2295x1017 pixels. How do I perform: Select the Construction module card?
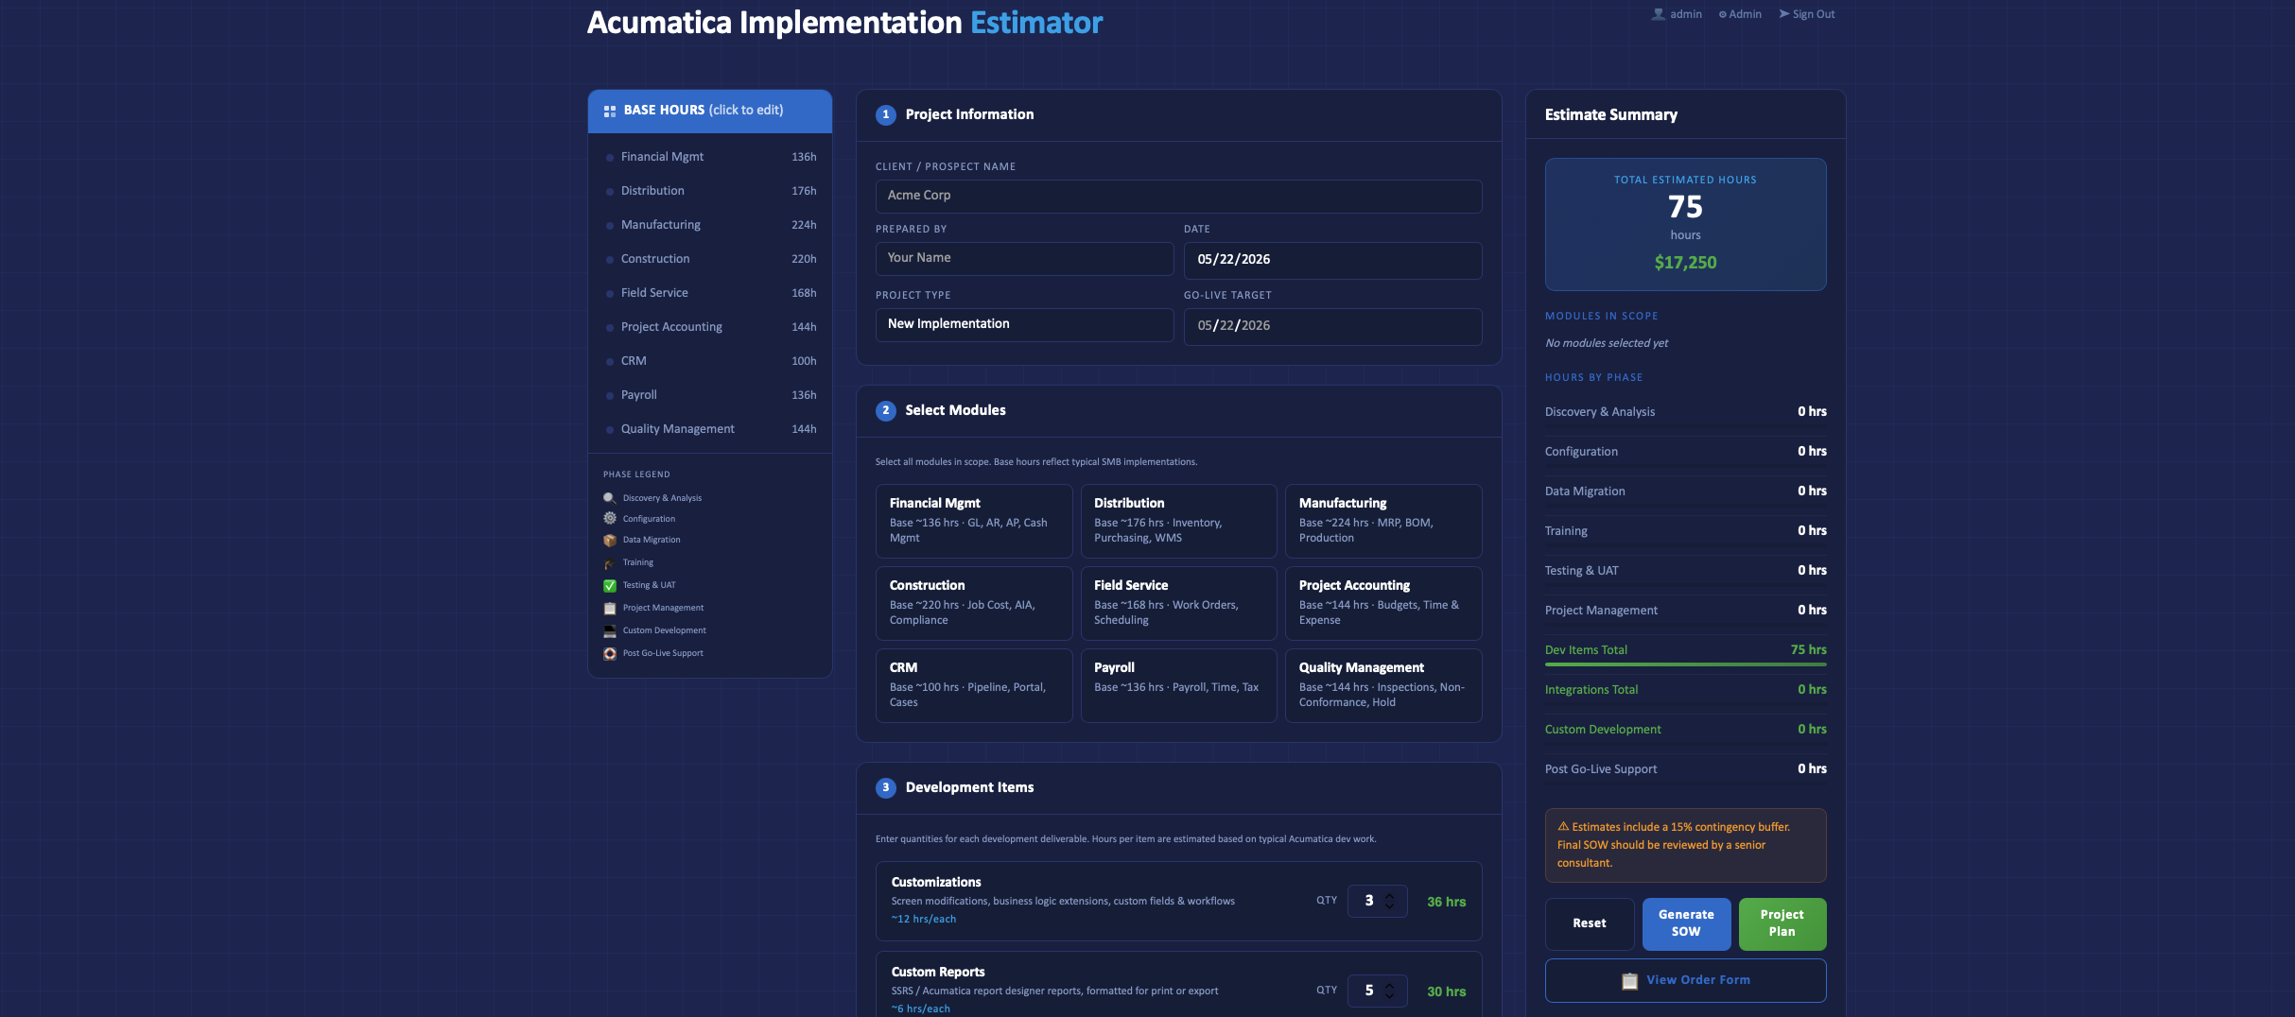point(974,603)
